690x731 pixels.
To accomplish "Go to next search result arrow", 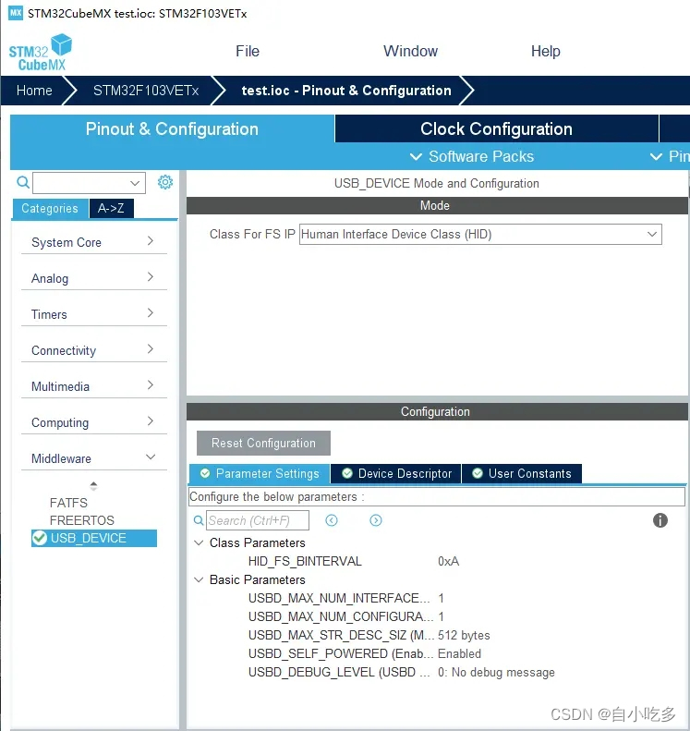I will [x=376, y=520].
